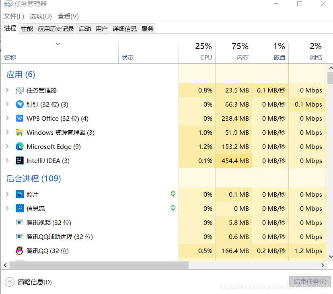
Task: Open the 选项(O) menu
Action: 41,16
